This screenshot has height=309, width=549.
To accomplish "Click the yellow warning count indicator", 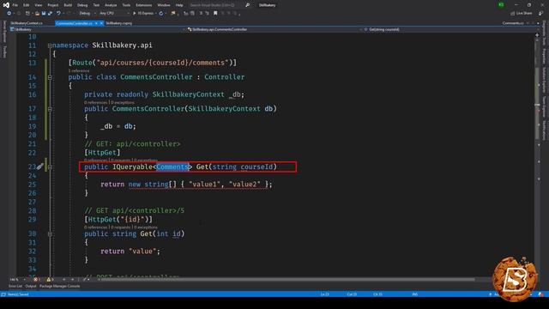I will click(x=50, y=280).
